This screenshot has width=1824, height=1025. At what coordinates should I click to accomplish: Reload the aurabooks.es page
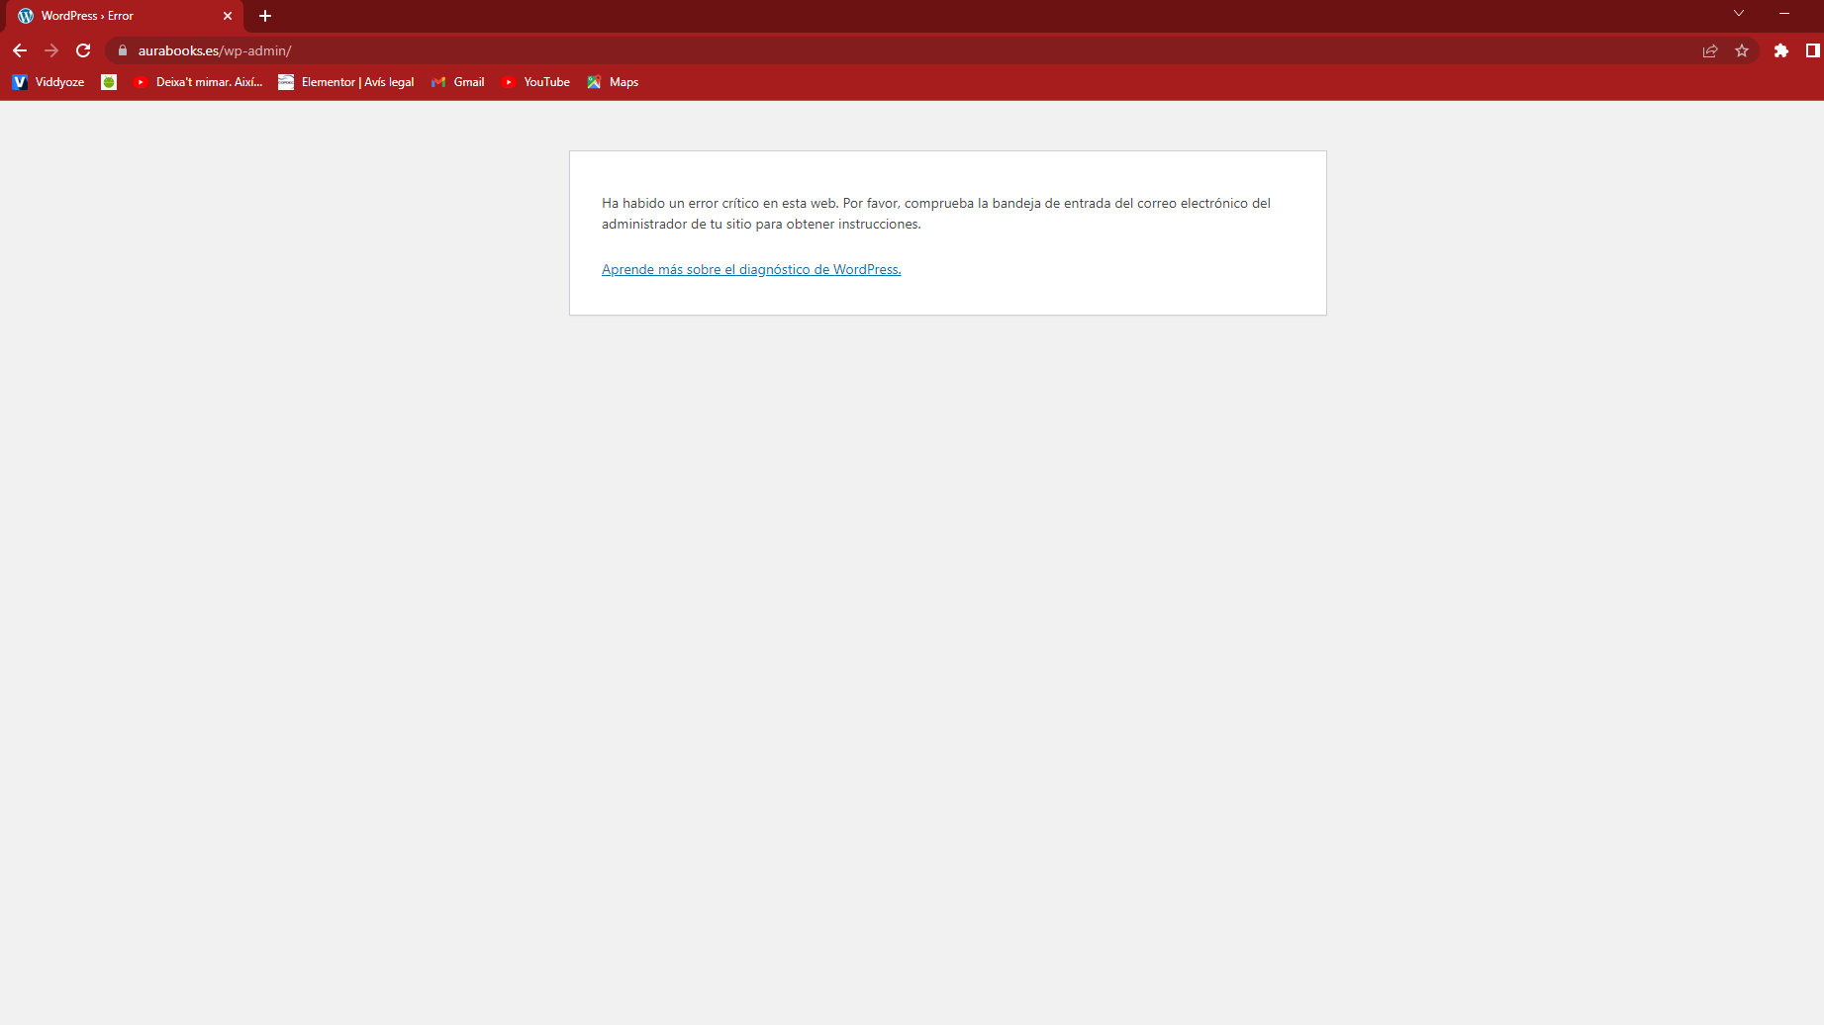83,50
